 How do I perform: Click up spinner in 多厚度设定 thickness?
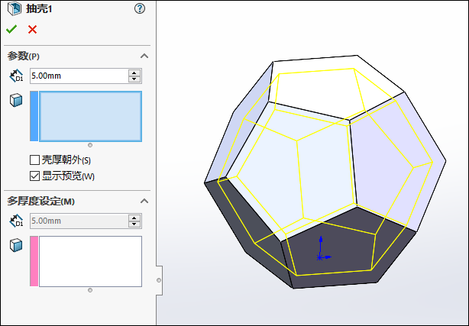[134, 218]
